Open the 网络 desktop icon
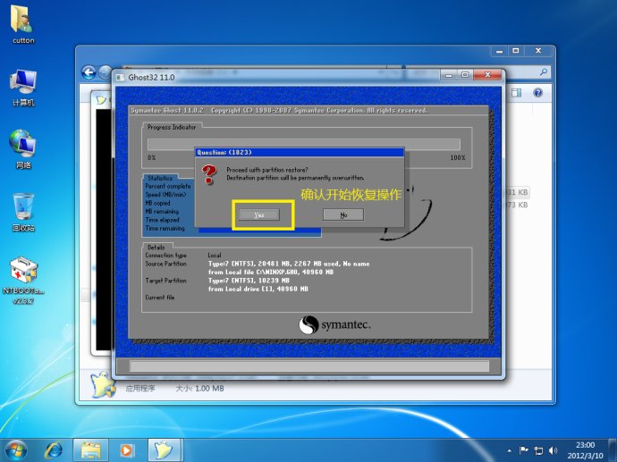The width and height of the screenshot is (617, 462). [23, 150]
